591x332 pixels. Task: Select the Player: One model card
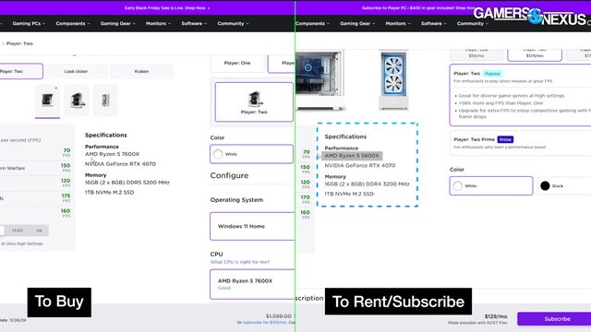(237, 63)
